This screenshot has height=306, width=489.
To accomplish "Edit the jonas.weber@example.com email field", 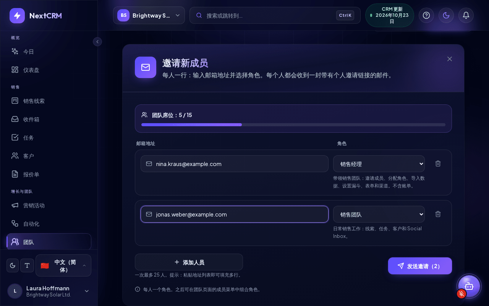I will pyautogui.click(x=235, y=214).
